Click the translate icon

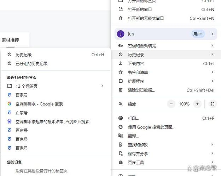click(121, 136)
